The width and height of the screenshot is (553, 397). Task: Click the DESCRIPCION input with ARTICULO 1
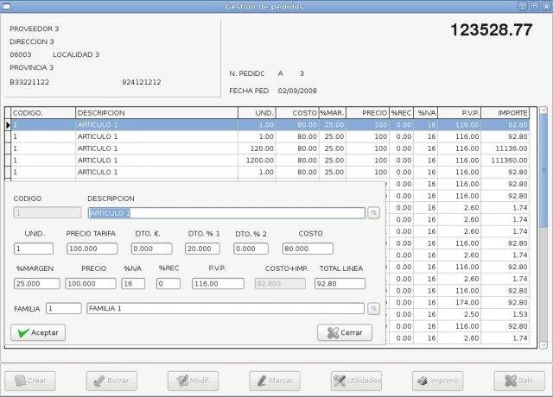(x=226, y=213)
